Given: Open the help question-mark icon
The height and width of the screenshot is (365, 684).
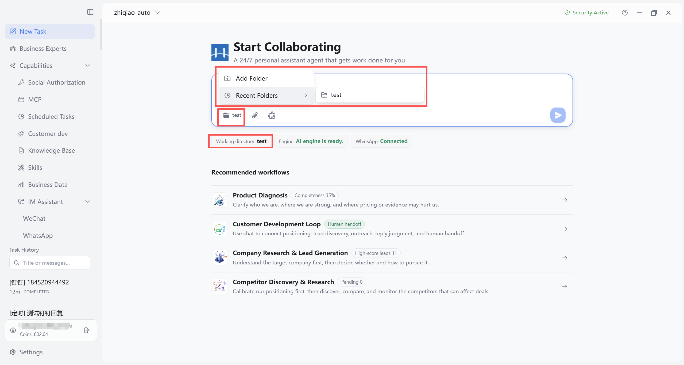Looking at the screenshot, I should (625, 13).
